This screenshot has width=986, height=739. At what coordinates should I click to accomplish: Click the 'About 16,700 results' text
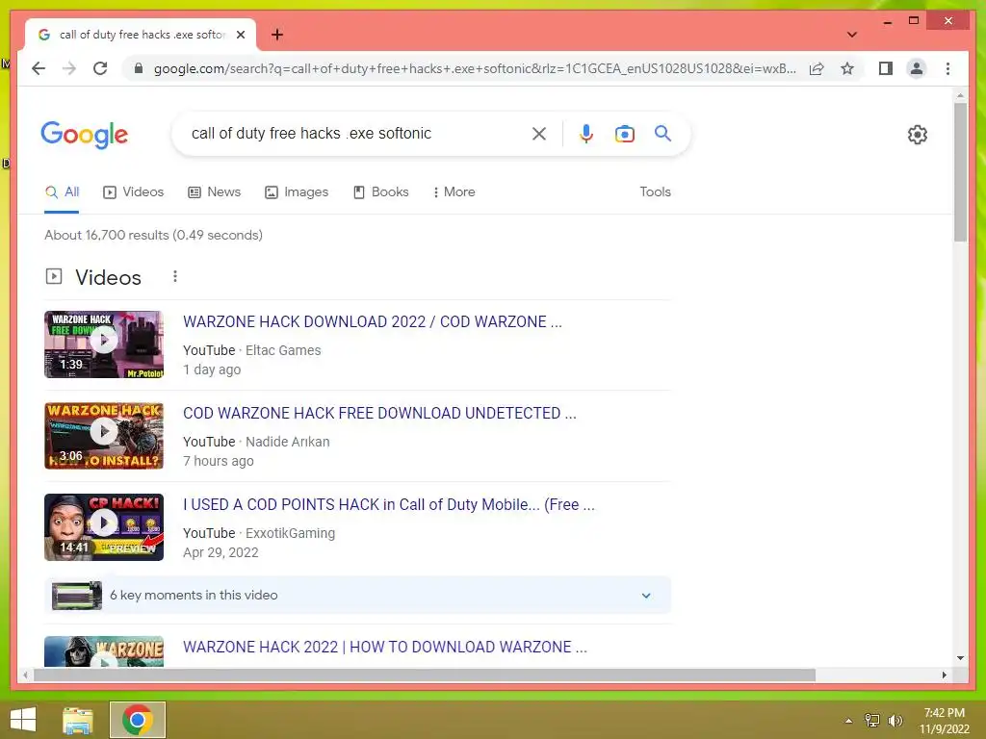point(106,235)
